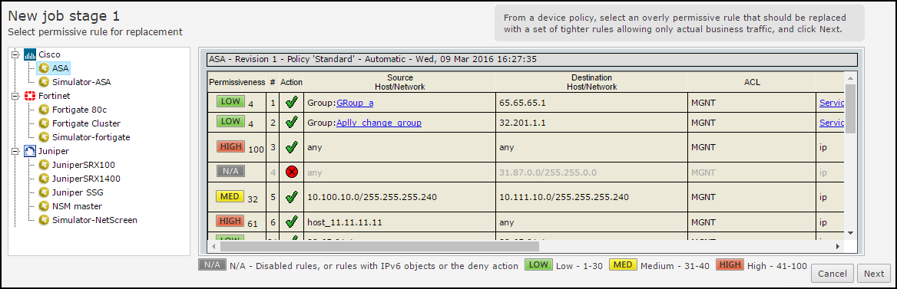
Task: Click the vertical scrollbar down arrow
Action: [x=851, y=233]
